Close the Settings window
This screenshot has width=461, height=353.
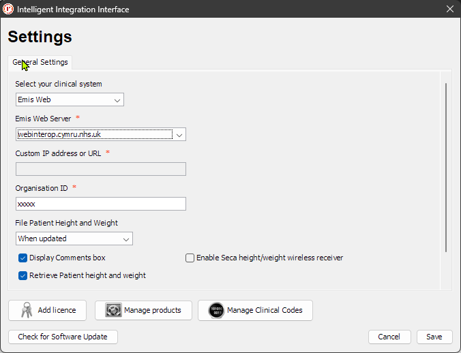[450, 9]
